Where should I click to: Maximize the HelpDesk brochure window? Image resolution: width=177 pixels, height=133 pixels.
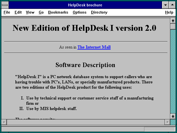point(172,5)
